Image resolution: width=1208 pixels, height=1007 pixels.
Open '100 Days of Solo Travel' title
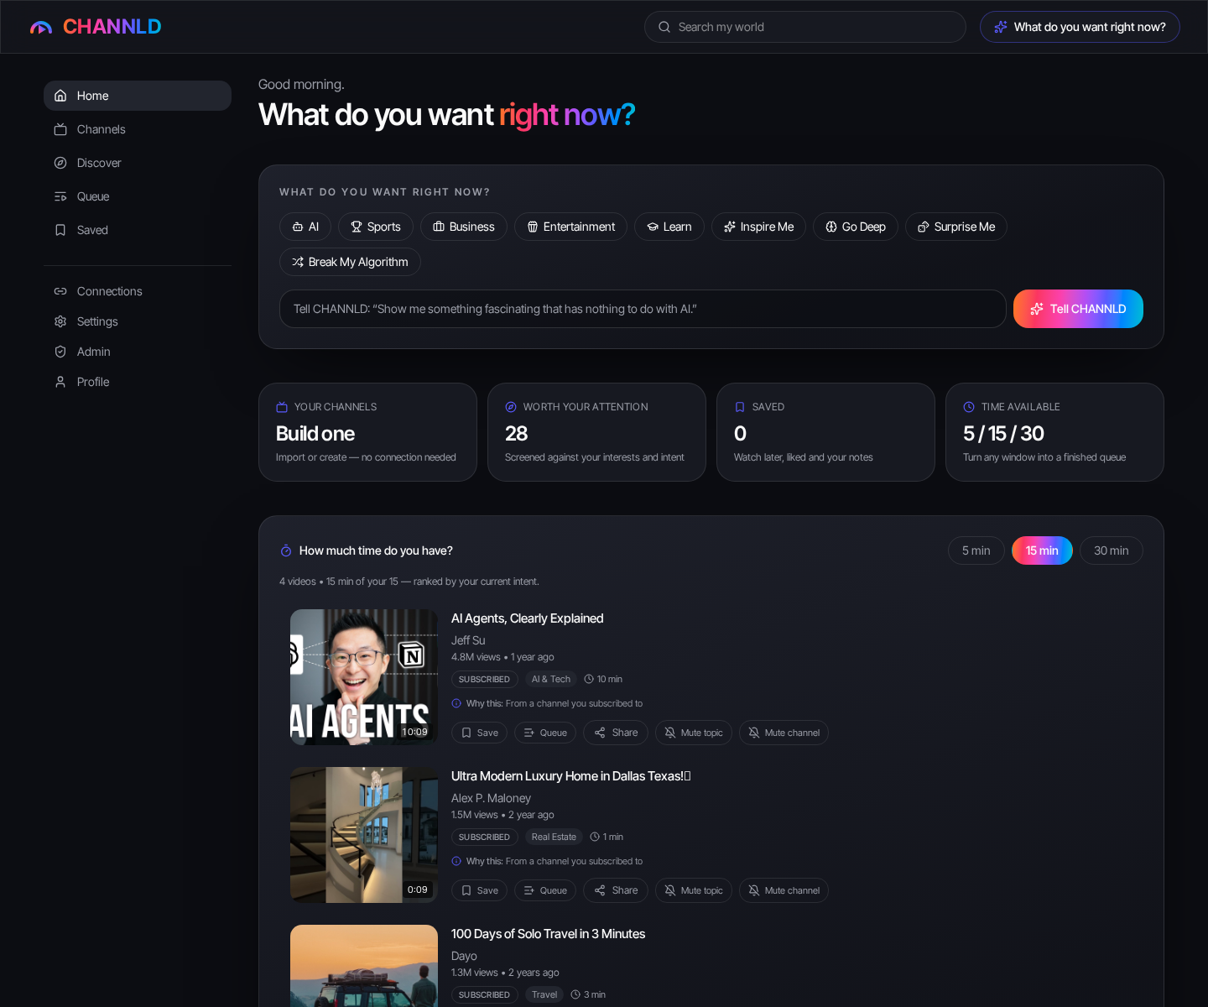click(x=548, y=934)
